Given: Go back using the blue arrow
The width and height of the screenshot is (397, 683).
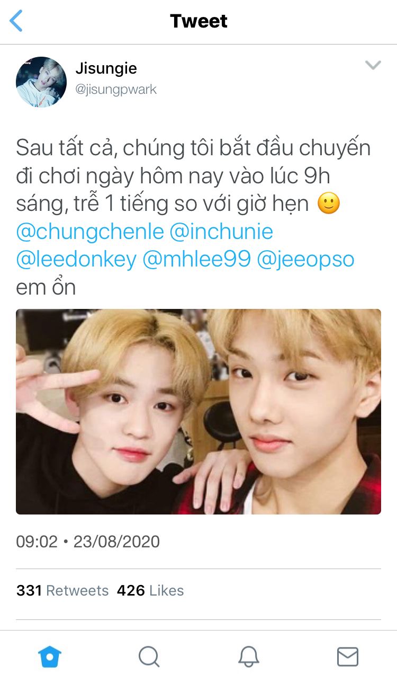Looking at the screenshot, I should click(x=16, y=21).
